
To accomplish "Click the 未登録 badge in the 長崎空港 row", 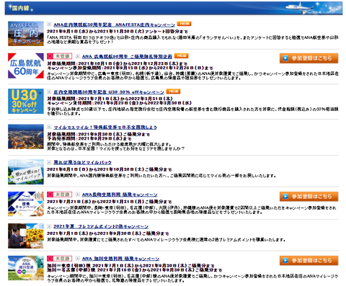I will click(x=59, y=195).
